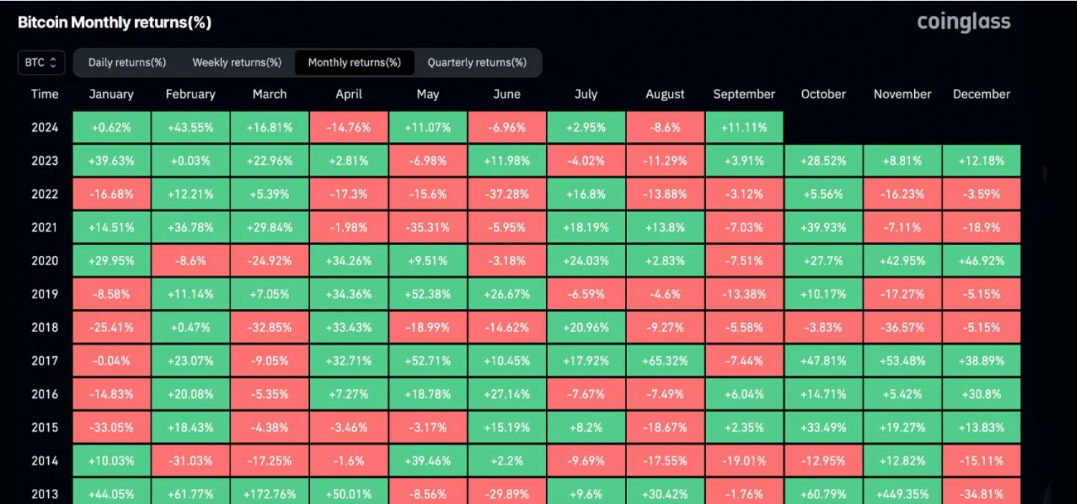Click the coinglass logo

coord(964,22)
